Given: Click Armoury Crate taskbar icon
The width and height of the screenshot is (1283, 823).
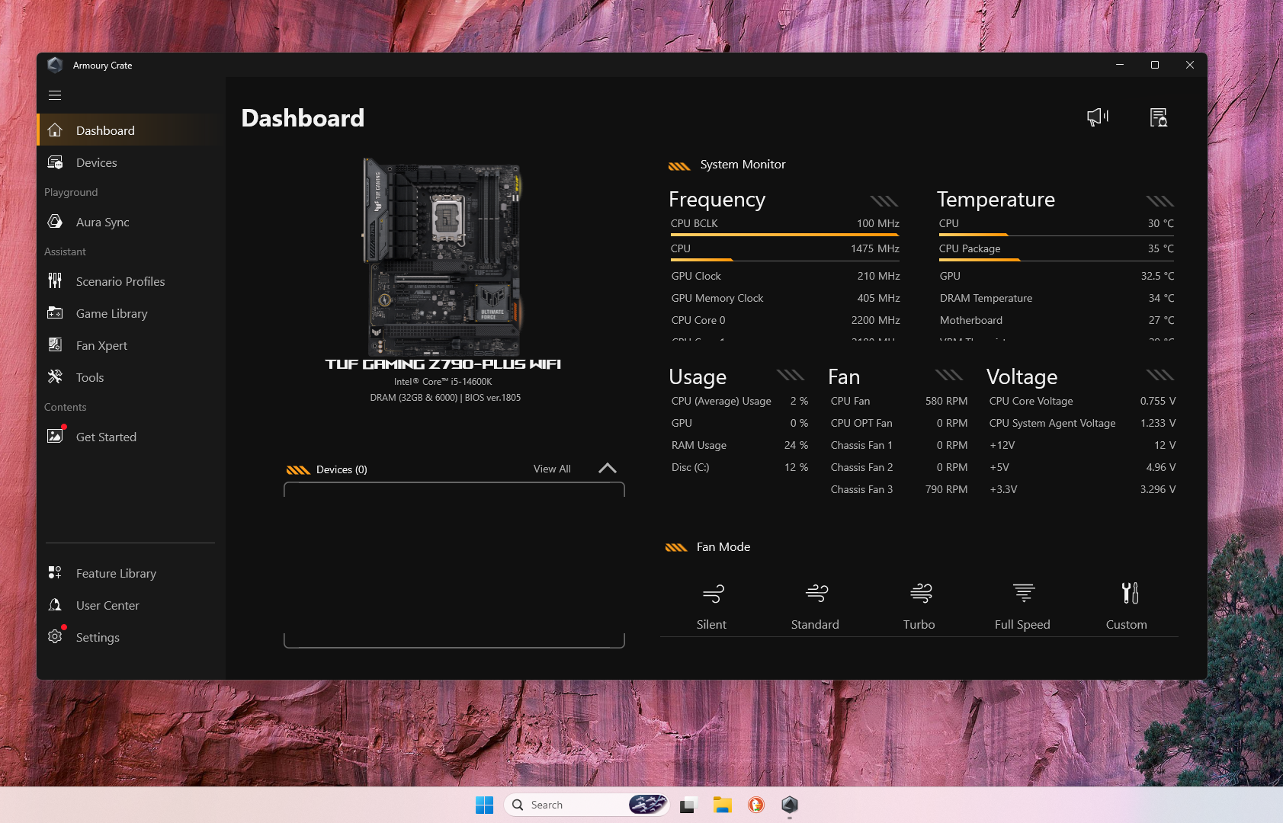Looking at the screenshot, I should (x=790, y=805).
